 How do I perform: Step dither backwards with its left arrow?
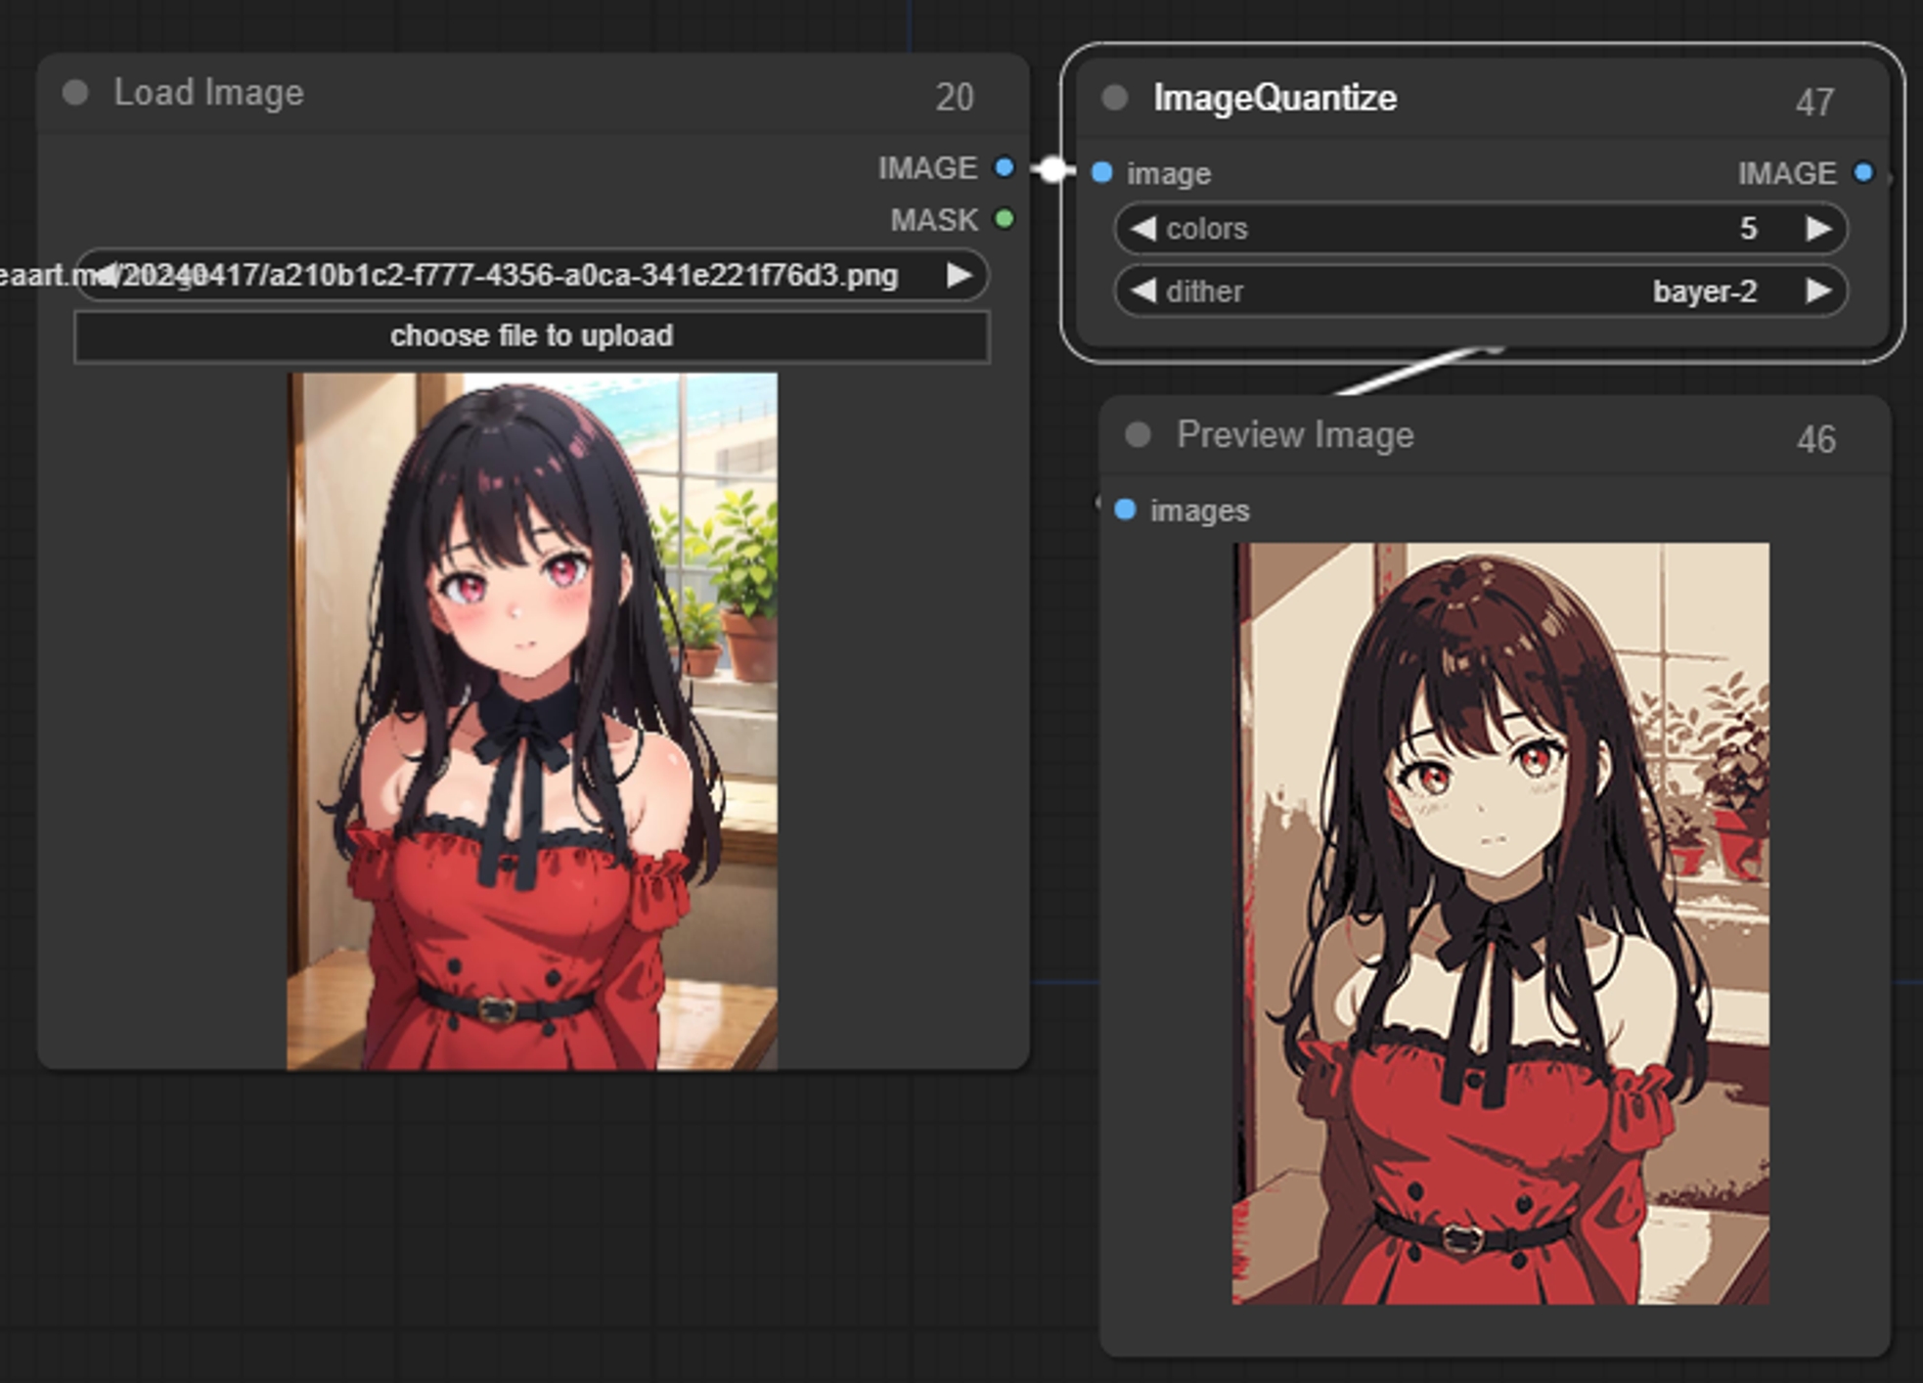[x=1142, y=290]
